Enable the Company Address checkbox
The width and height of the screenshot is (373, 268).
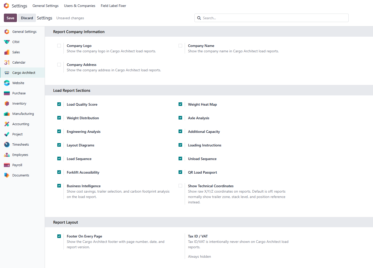click(59, 65)
